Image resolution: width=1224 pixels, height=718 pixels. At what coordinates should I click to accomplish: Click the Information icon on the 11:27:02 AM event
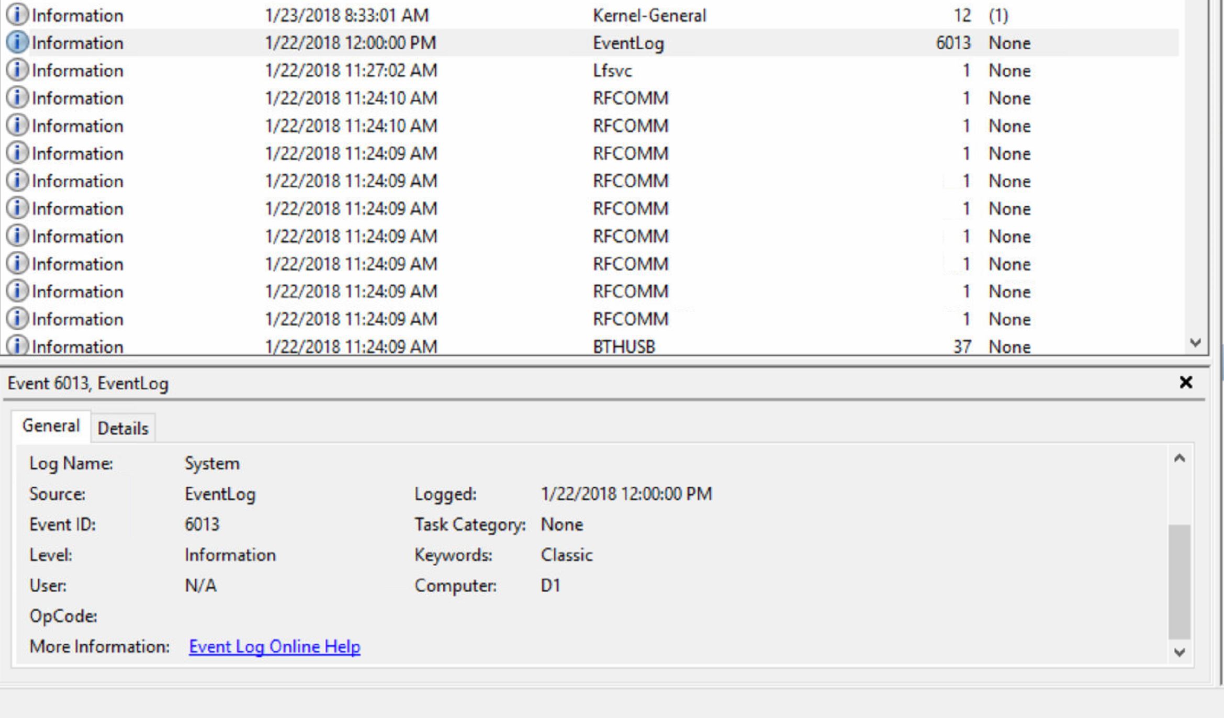coord(17,70)
